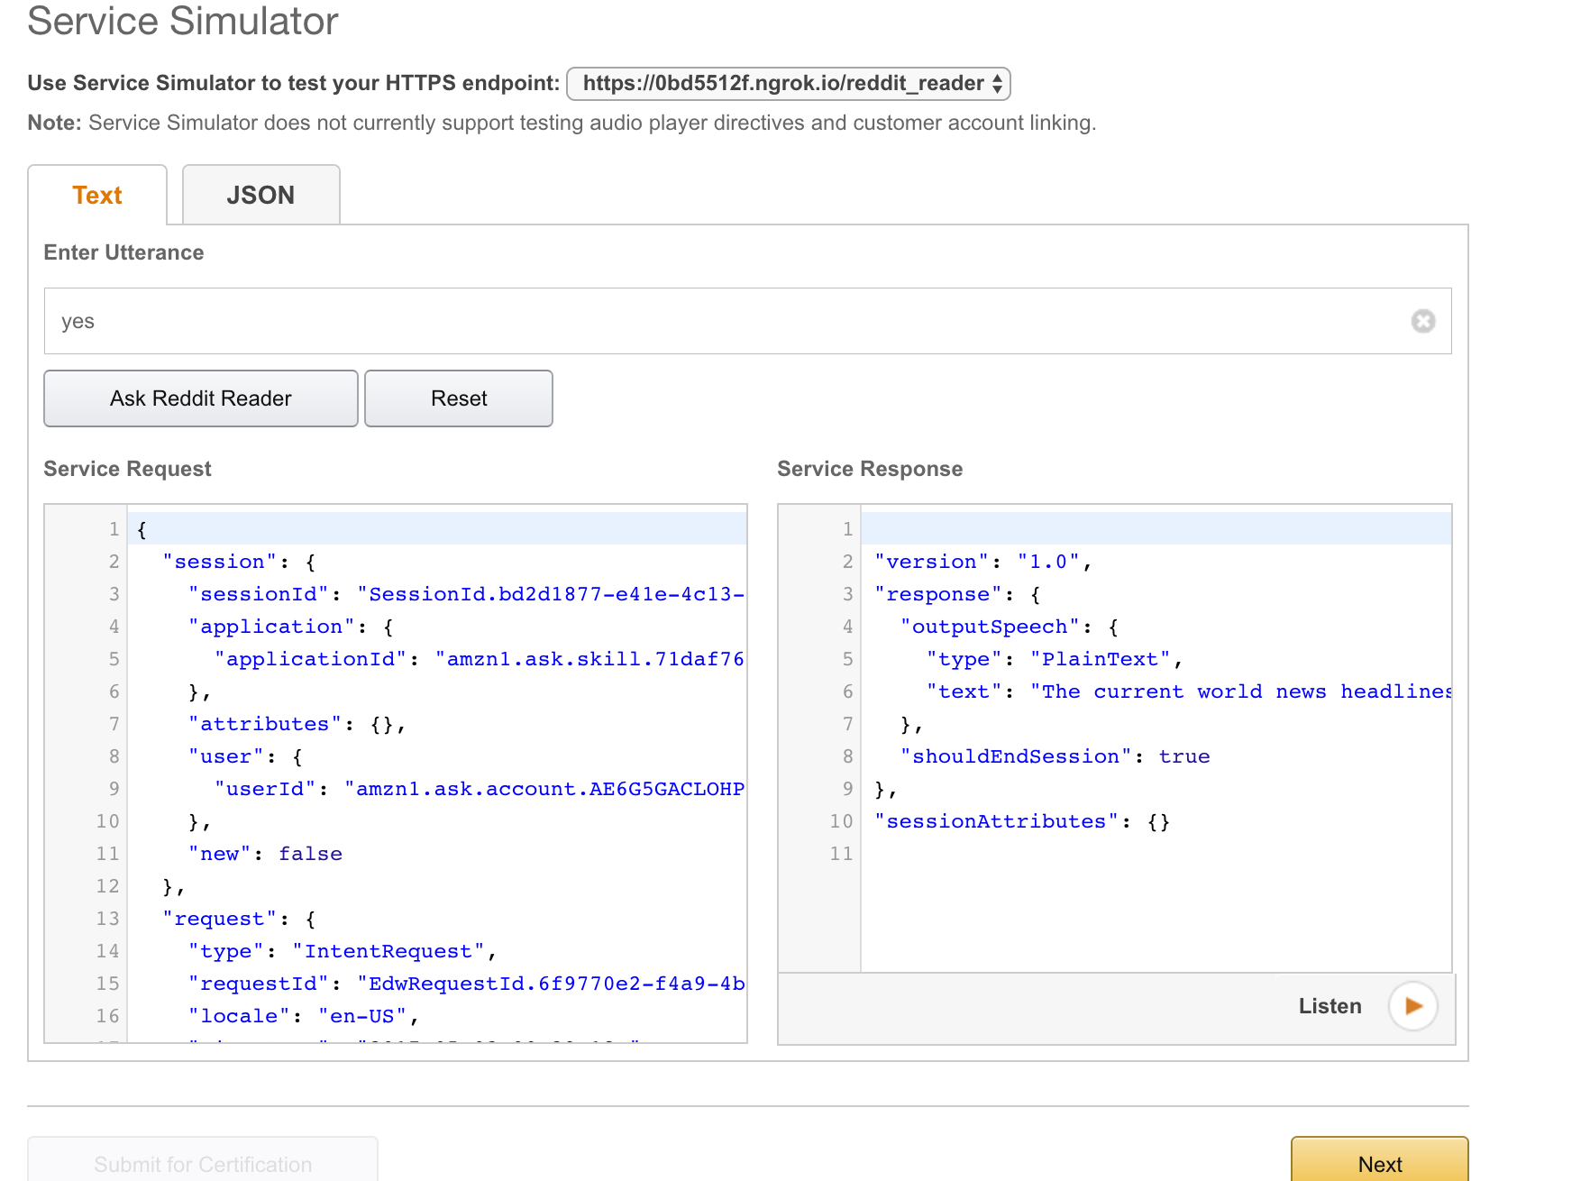Click the "version": "1.0" line in response
Screen dimensions: 1590x1181
tap(983, 562)
